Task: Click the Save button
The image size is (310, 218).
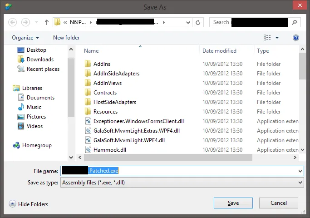Action: (233, 203)
